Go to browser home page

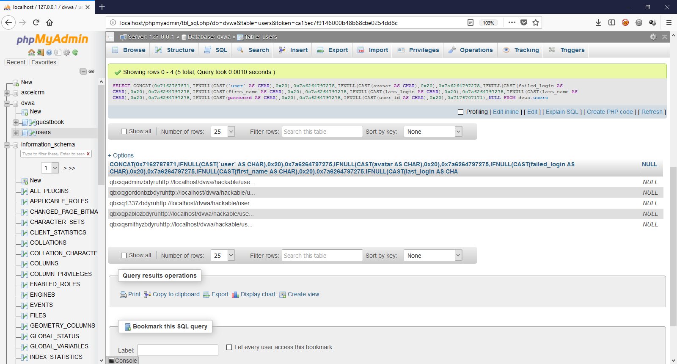50,22
